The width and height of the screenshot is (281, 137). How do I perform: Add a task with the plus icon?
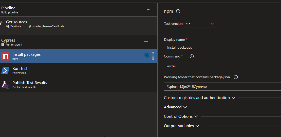click(x=146, y=42)
